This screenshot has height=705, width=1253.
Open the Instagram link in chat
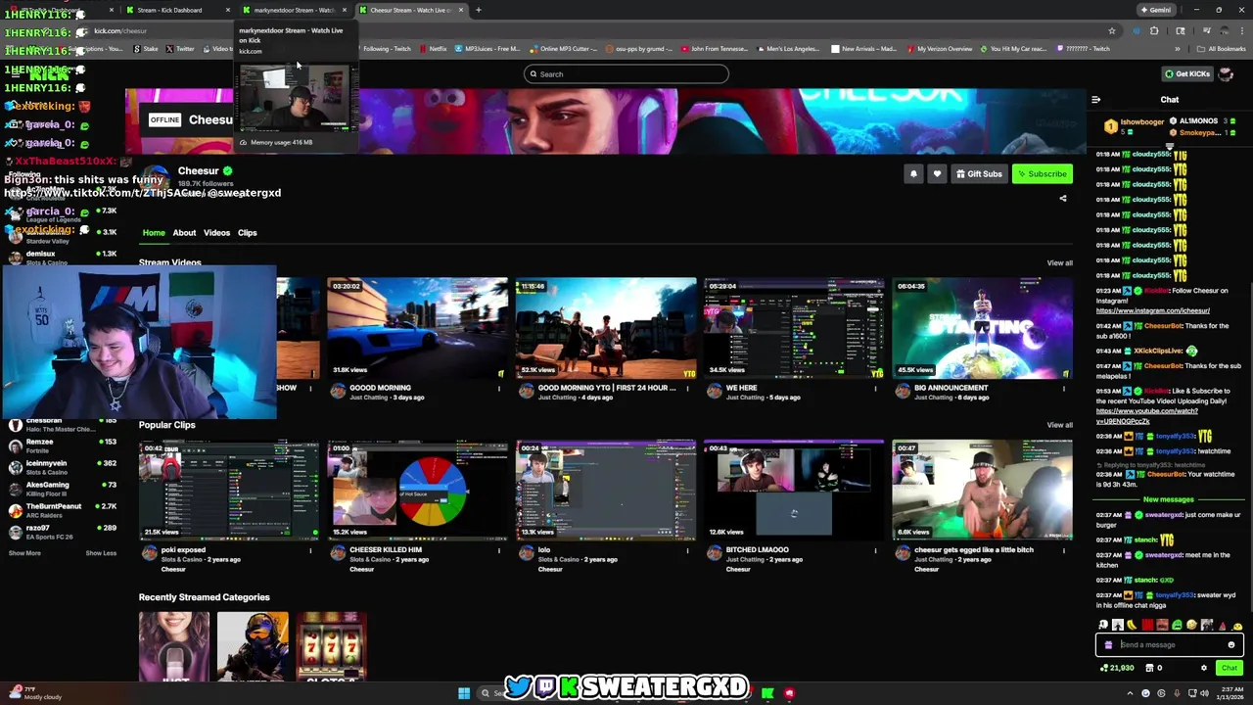click(x=1153, y=310)
